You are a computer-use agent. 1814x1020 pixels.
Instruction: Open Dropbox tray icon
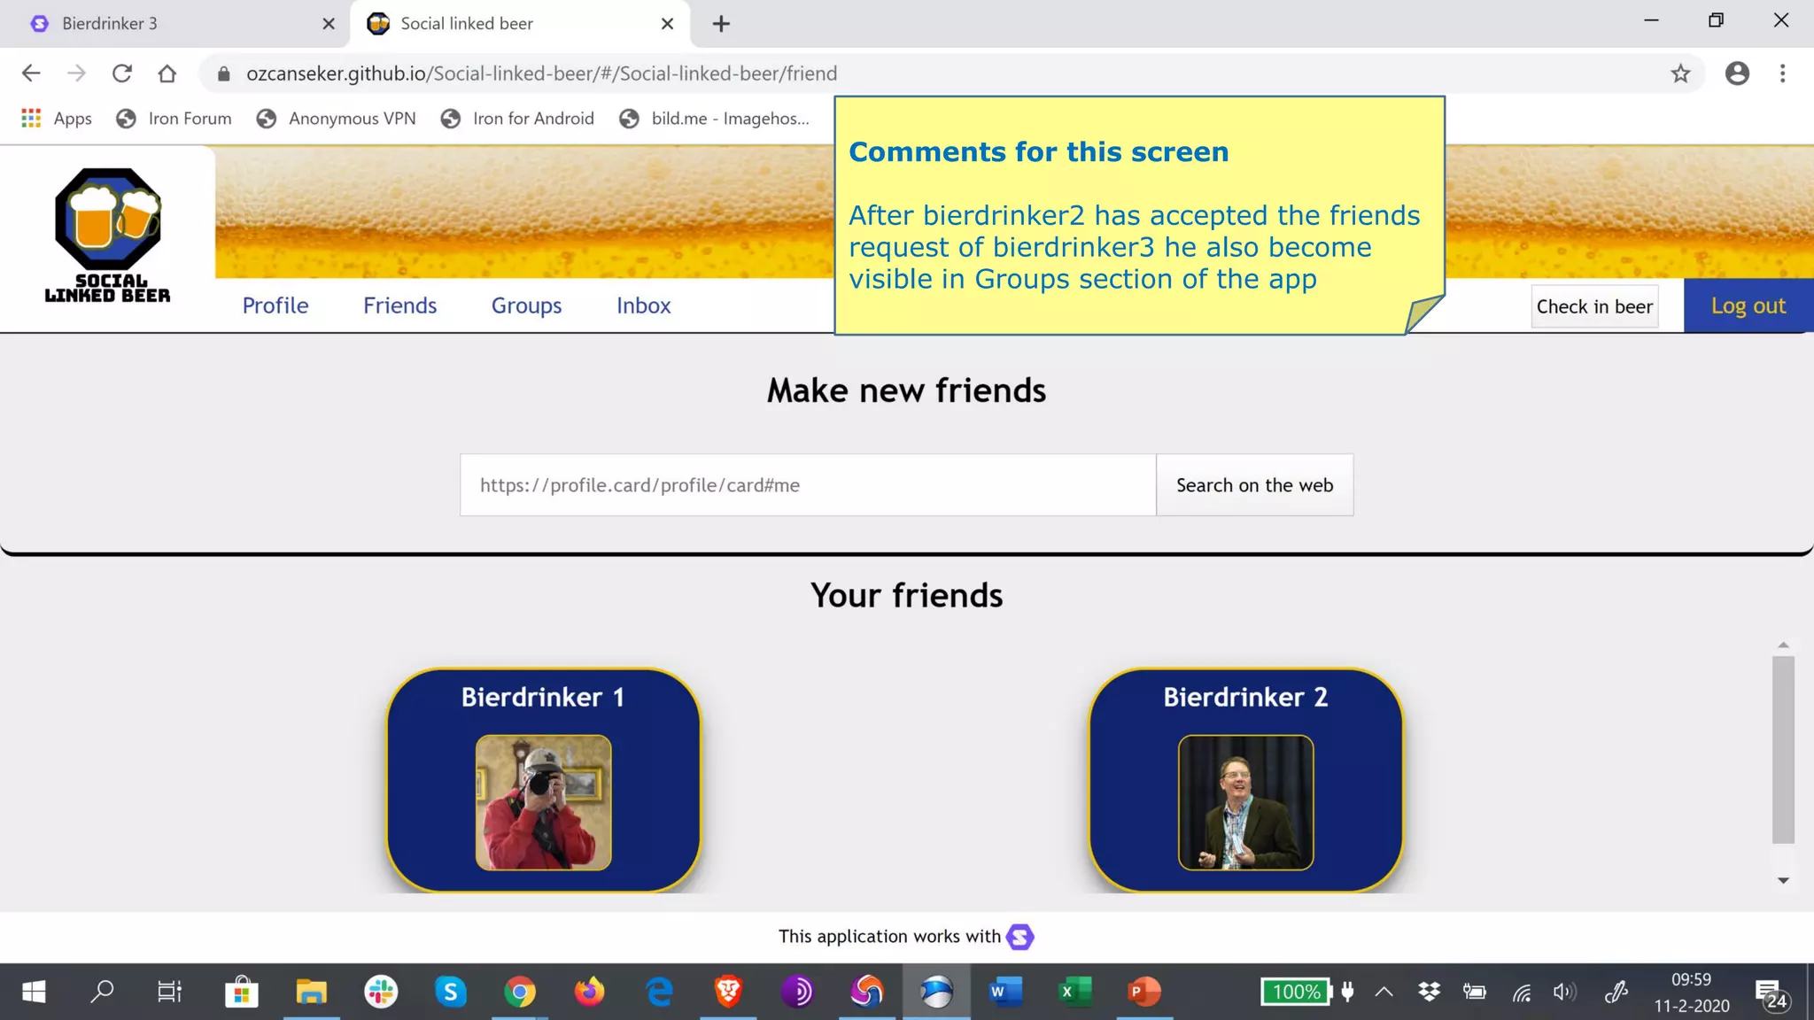[x=1429, y=993]
